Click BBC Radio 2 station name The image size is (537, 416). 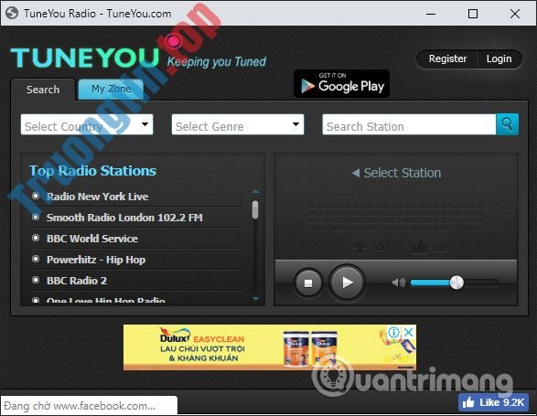[x=77, y=281]
